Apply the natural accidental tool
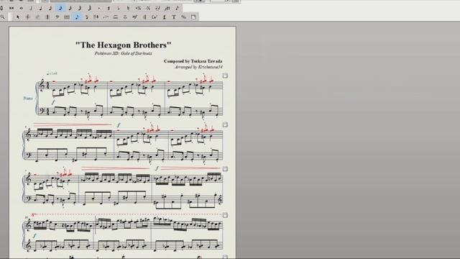The image size is (460, 259). [x=128, y=8]
